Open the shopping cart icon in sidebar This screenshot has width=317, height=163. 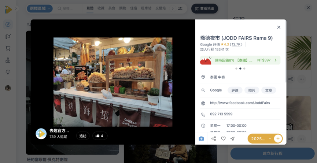pos(8,48)
